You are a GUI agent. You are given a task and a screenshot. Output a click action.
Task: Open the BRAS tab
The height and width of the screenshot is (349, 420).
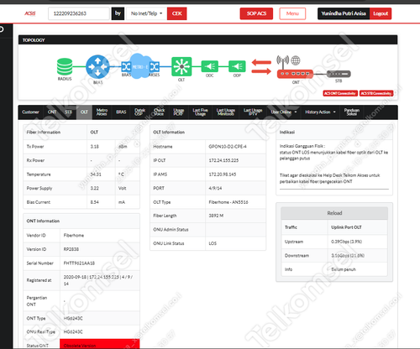point(121,112)
